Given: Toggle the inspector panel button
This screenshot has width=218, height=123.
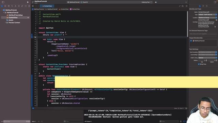Looking at the screenshot, I should click(x=215, y=2).
